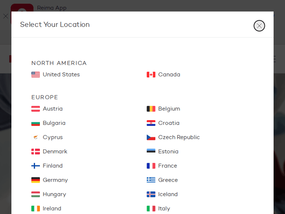
Task: Pick Ireland from the country list
Action: 52,208
